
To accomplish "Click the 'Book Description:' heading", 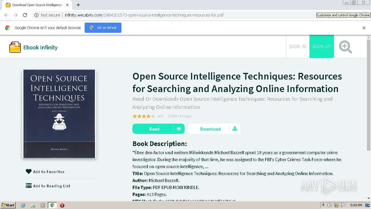I will 160,144.
